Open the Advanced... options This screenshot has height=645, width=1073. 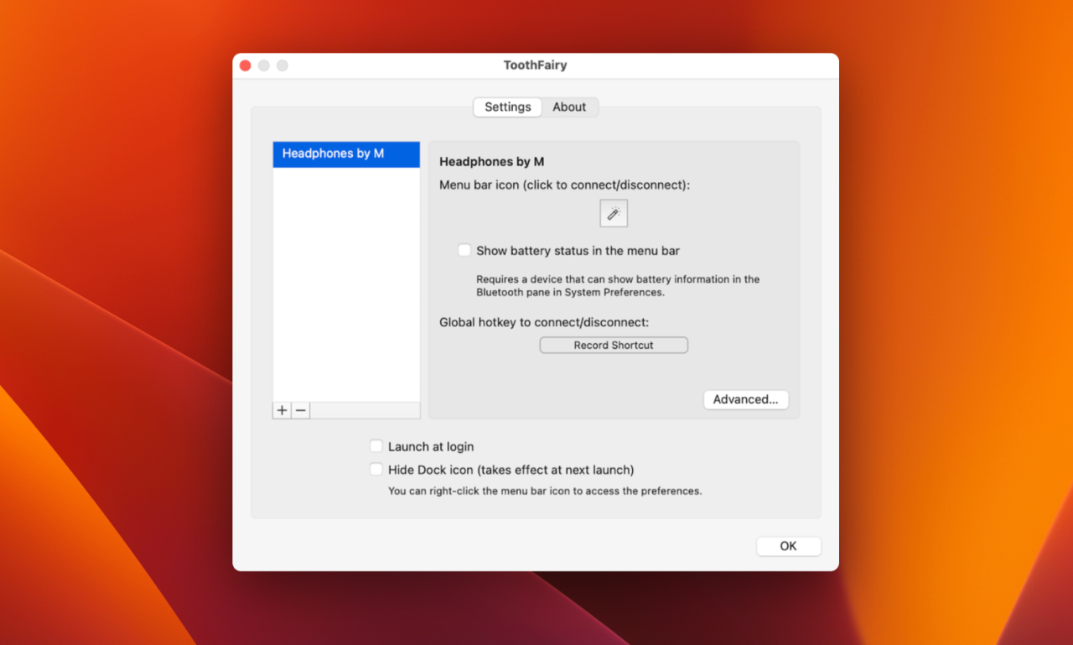[x=746, y=399]
